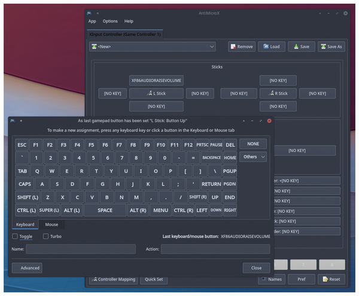The height and width of the screenshot is (296, 359).
Task: Click R Stick's top [NO KEY] button
Action: tap(278, 81)
